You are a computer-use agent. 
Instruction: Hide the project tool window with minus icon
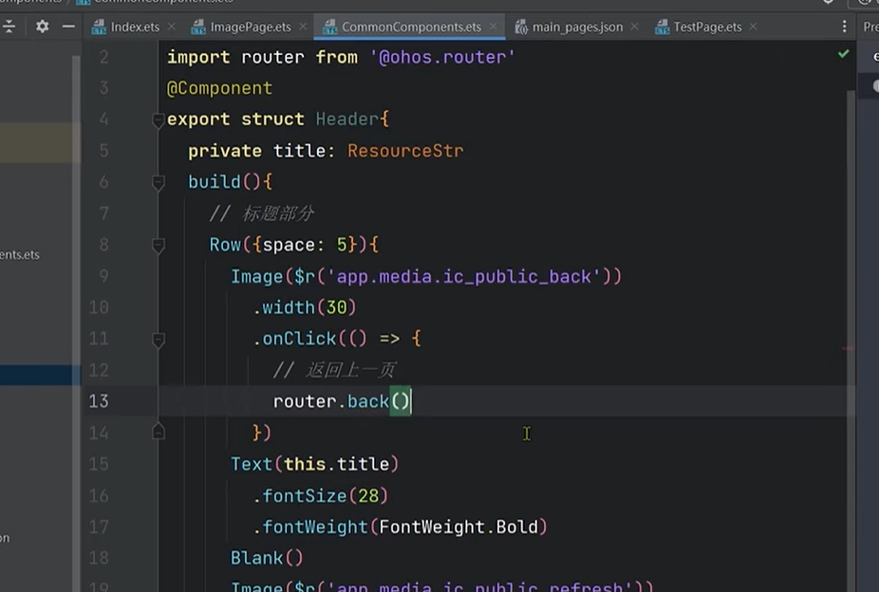coord(68,27)
